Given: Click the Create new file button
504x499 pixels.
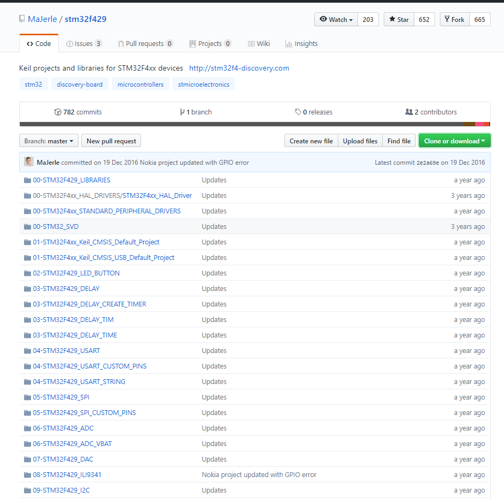Looking at the screenshot, I should [311, 141].
